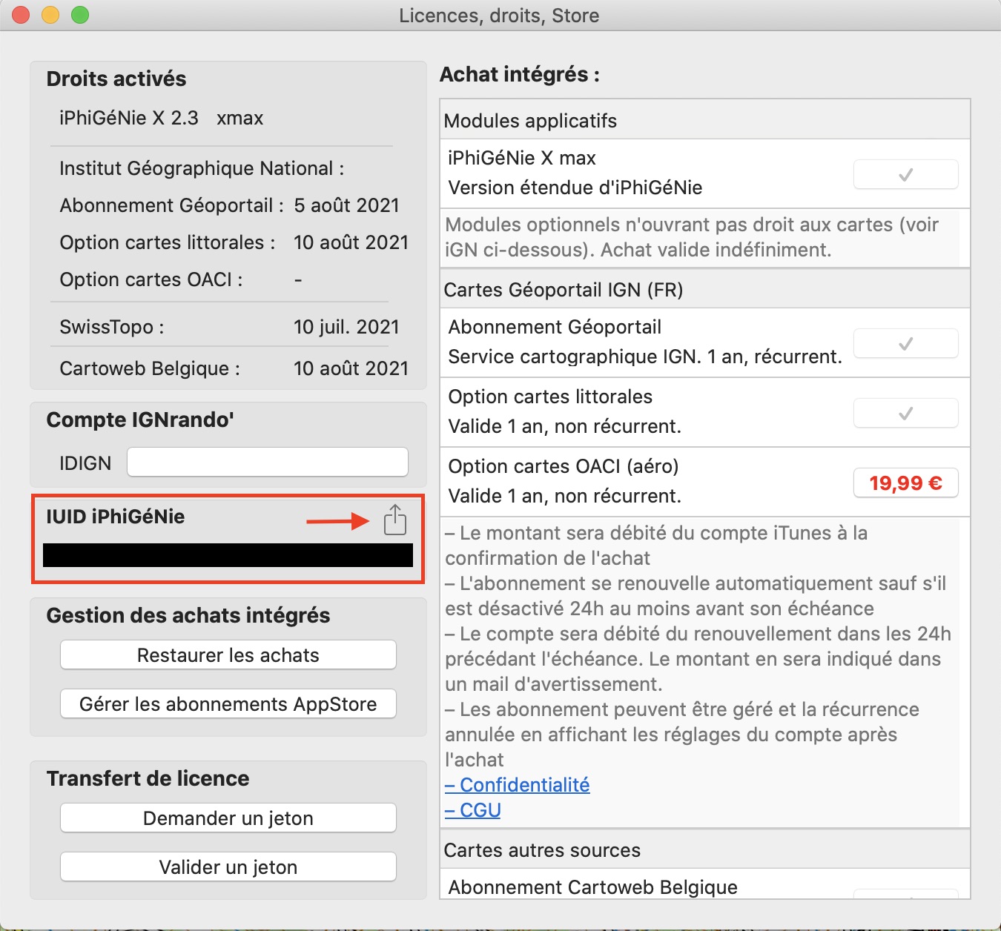
Task: Click the 'Version étendue d'iPhiGéNie' description
Action: point(575,188)
